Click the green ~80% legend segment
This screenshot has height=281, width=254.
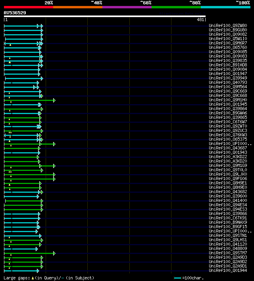coord(176,7)
